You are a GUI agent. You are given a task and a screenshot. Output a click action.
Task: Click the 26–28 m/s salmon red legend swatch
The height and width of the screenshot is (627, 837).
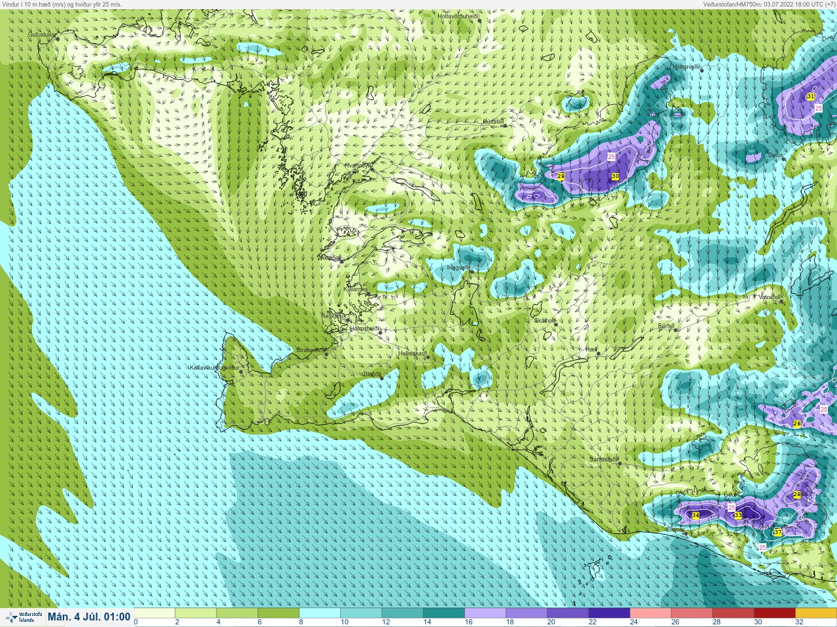point(692,614)
